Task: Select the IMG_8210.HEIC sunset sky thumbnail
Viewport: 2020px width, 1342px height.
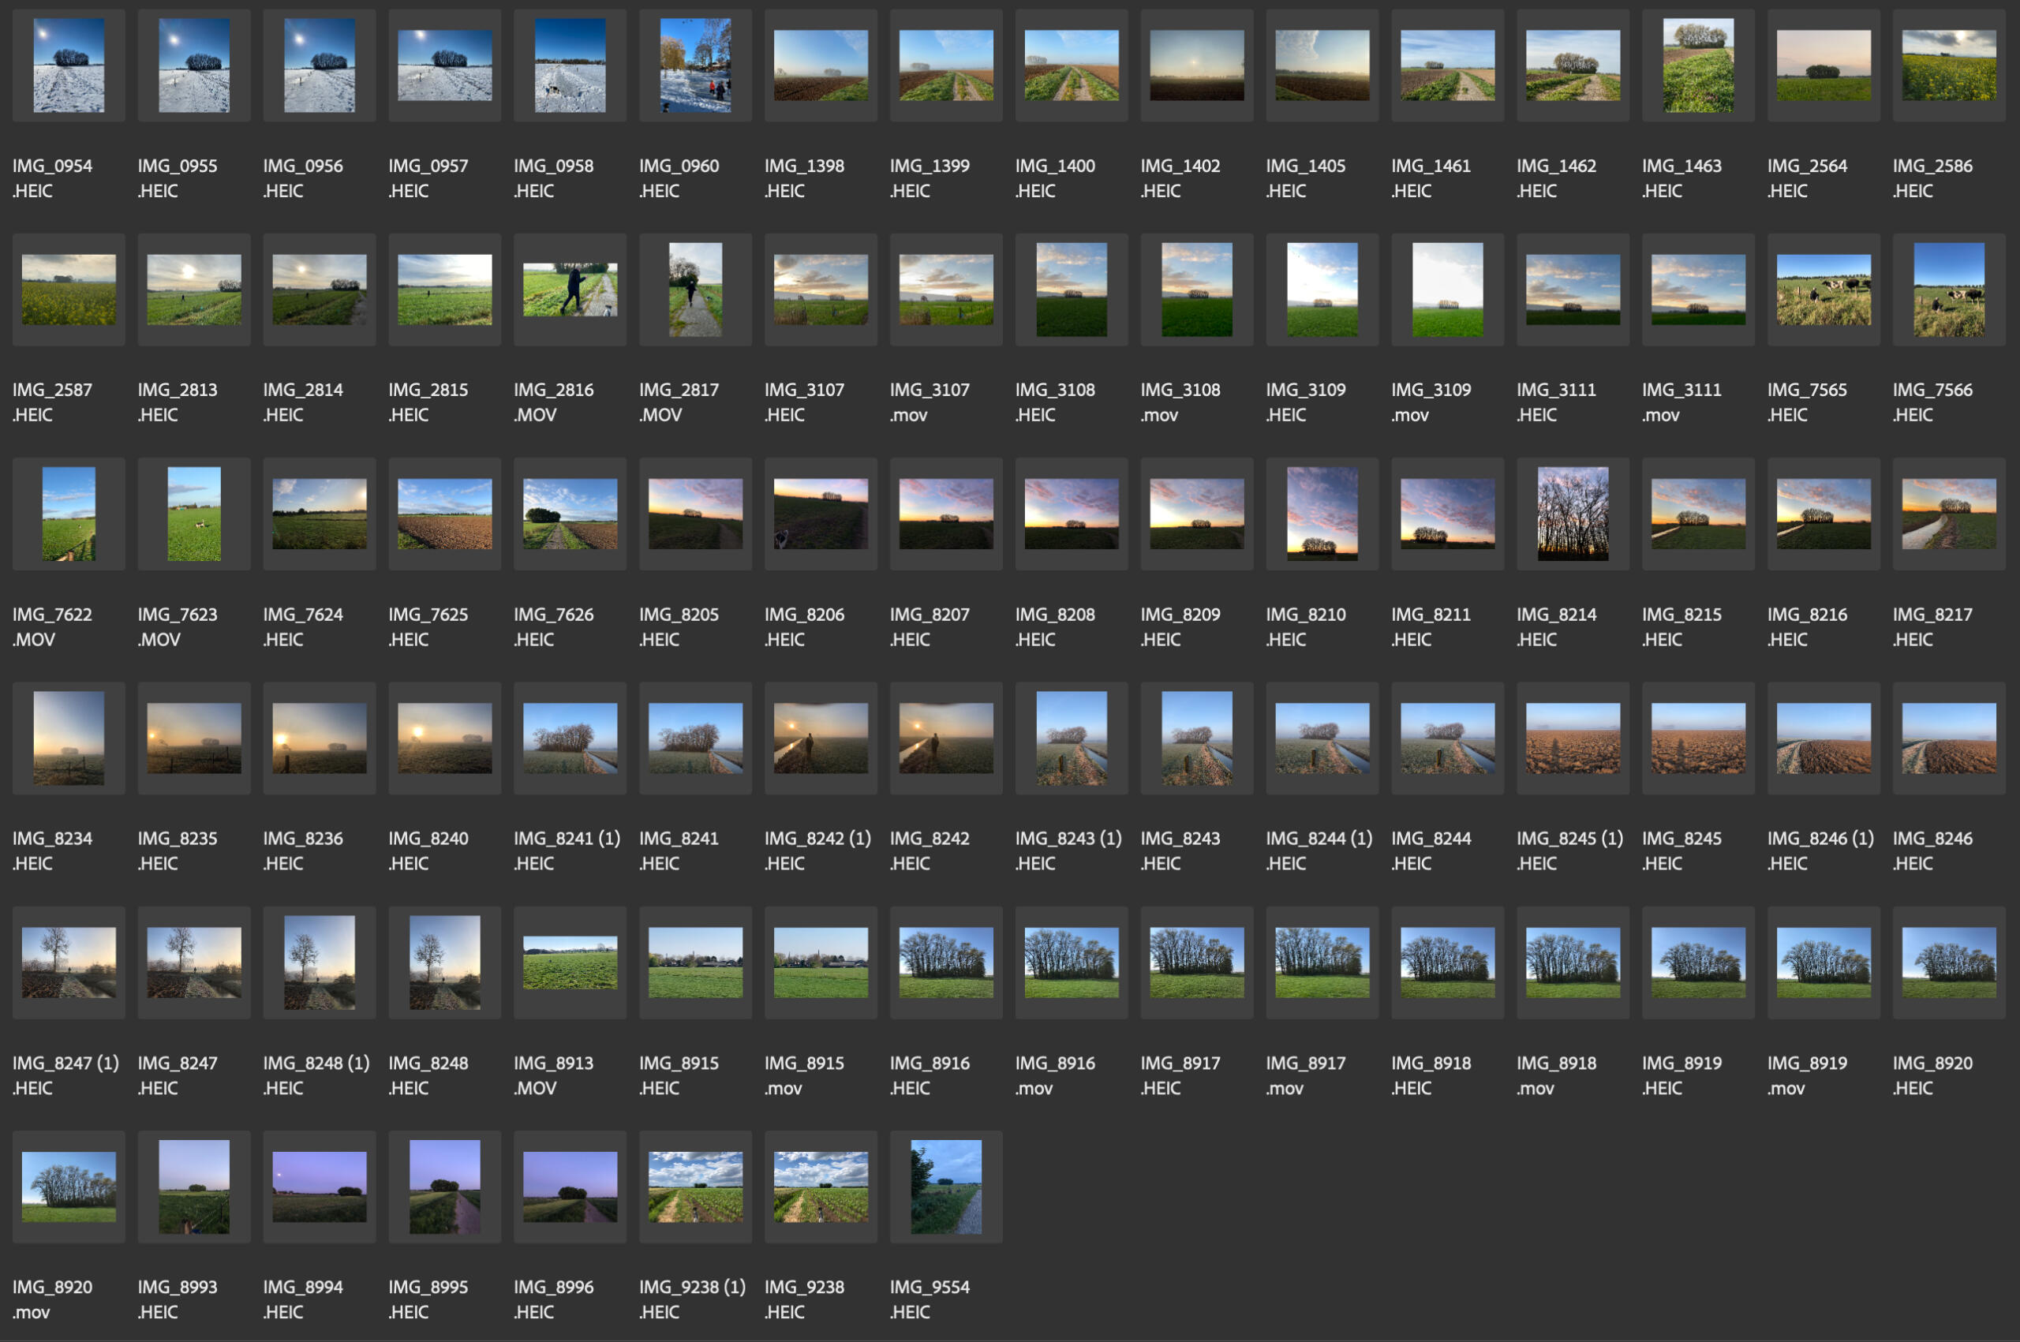Action: [1322, 514]
